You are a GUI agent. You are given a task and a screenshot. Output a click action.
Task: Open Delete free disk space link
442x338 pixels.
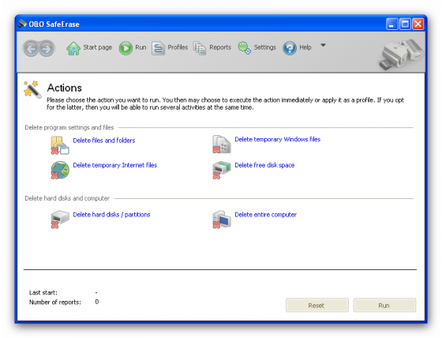coord(264,165)
